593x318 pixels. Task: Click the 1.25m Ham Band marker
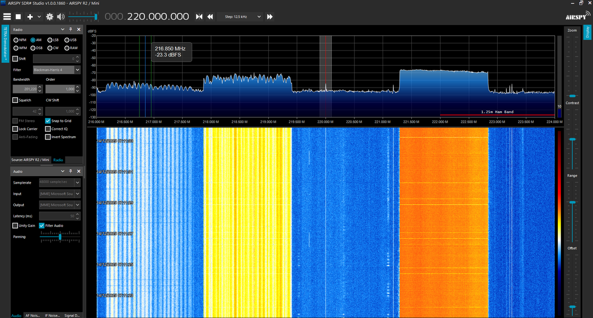click(x=497, y=112)
